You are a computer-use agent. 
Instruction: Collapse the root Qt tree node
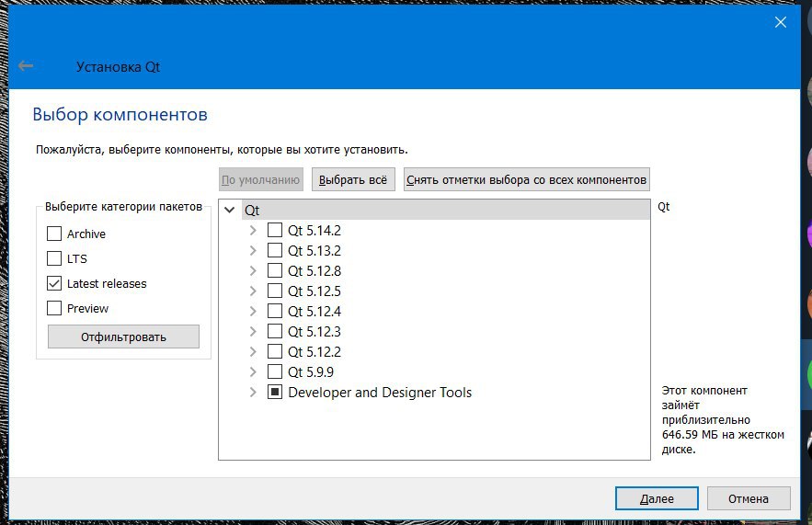coord(229,211)
